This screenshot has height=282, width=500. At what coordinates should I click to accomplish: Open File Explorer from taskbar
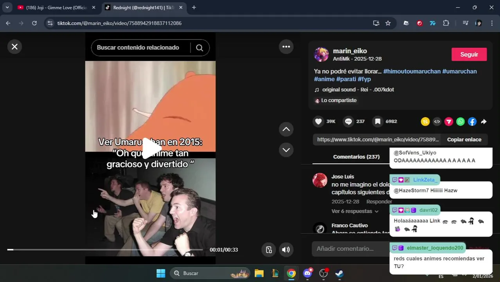pyautogui.click(x=259, y=273)
